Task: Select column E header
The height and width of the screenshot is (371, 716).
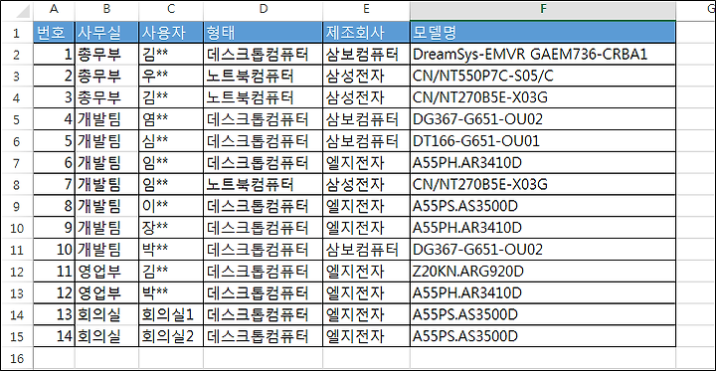Action: (x=366, y=10)
